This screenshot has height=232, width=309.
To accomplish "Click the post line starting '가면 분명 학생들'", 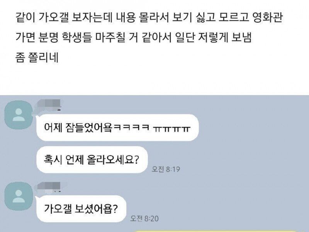I will (134, 38).
